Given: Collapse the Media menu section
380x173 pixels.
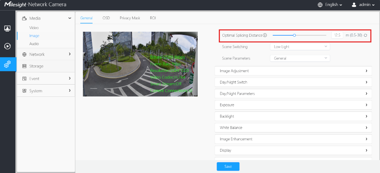Looking at the screenshot, I should point(70,18).
